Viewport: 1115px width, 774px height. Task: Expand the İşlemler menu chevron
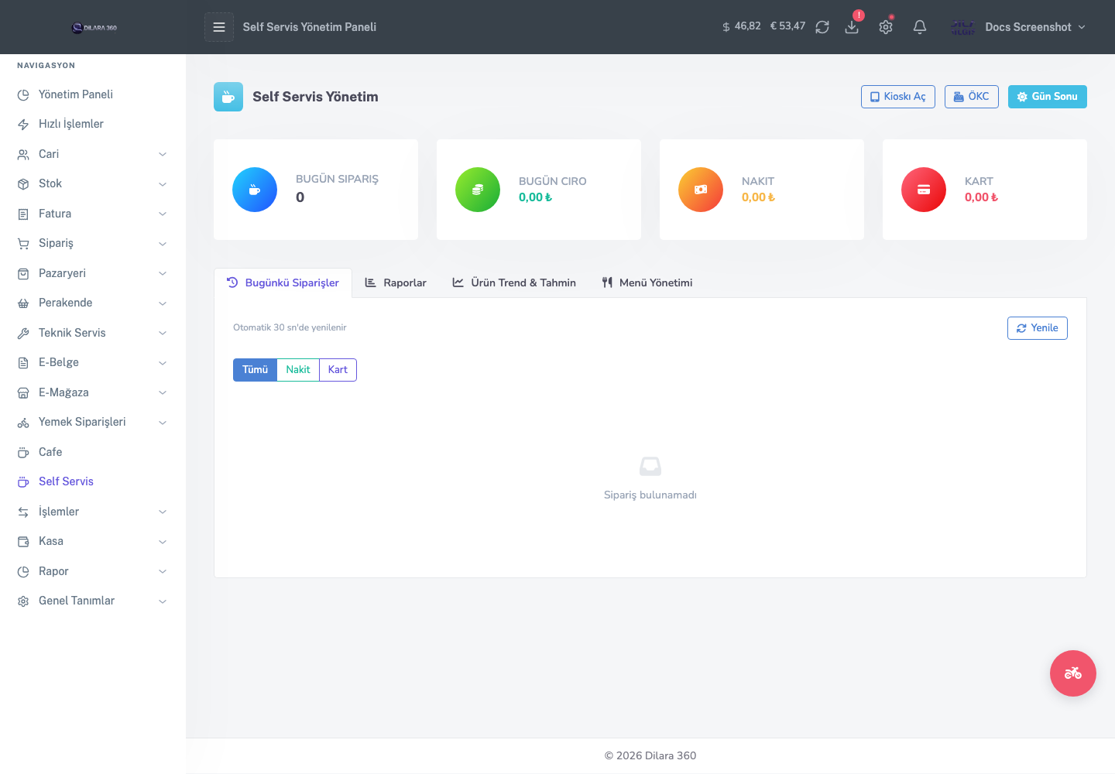click(x=163, y=512)
